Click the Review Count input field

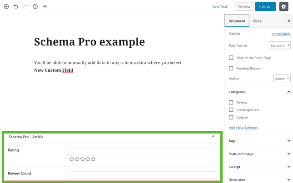pos(142,175)
